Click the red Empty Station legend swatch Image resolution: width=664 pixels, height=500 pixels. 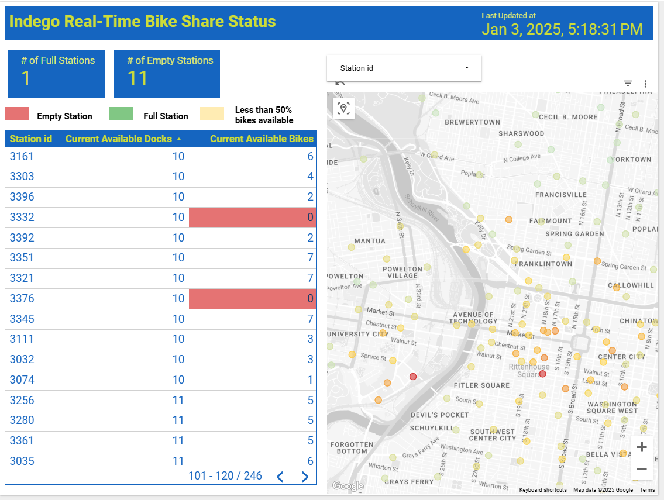(x=16, y=114)
